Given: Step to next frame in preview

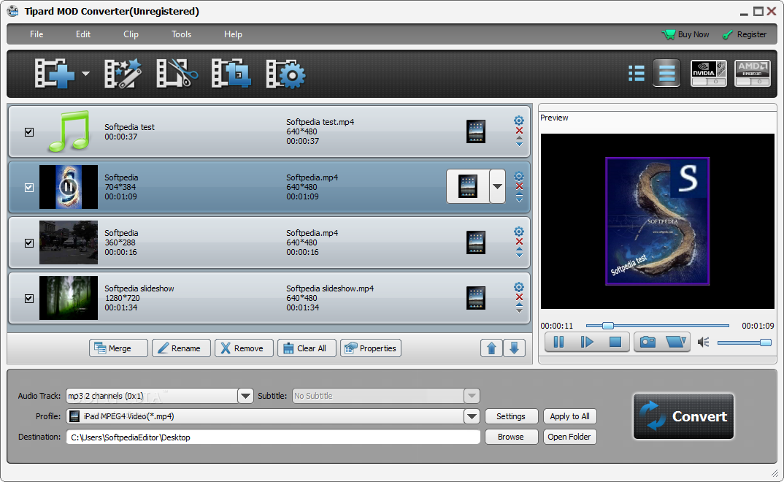Looking at the screenshot, I should (587, 342).
